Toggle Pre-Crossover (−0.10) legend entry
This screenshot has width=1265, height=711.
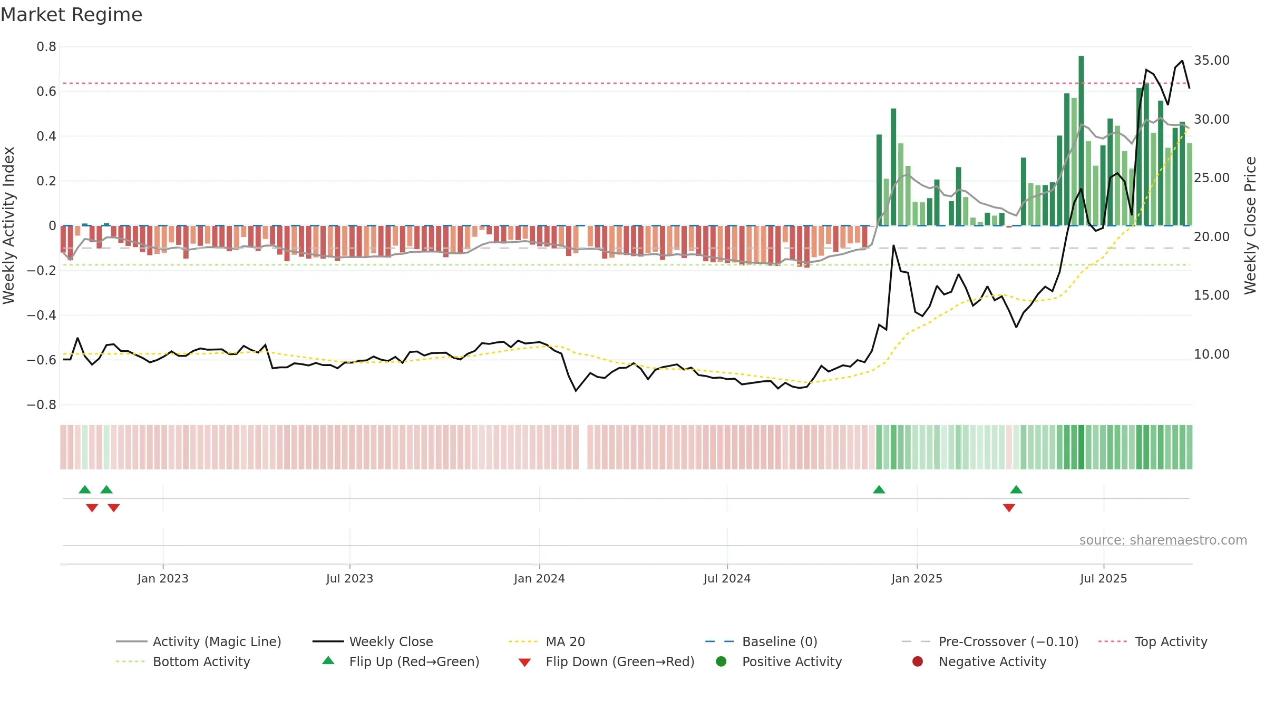[x=990, y=641]
